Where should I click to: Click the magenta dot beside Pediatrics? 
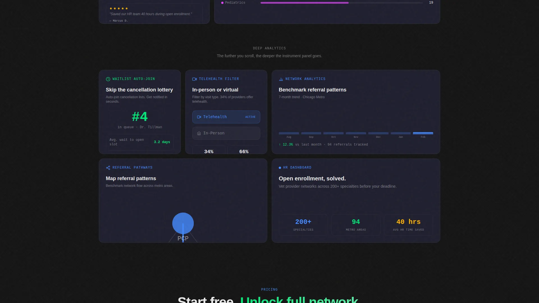click(x=222, y=3)
